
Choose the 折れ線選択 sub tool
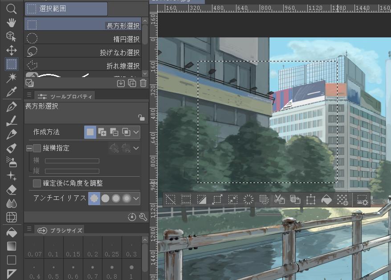pos(83,65)
